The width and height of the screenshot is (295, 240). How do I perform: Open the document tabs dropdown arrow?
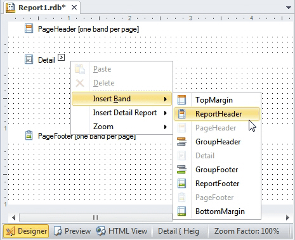point(289,8)
